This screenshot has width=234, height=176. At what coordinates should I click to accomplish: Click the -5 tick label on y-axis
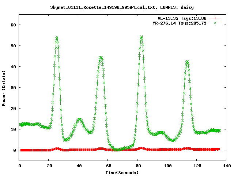(x=13, y=161)
